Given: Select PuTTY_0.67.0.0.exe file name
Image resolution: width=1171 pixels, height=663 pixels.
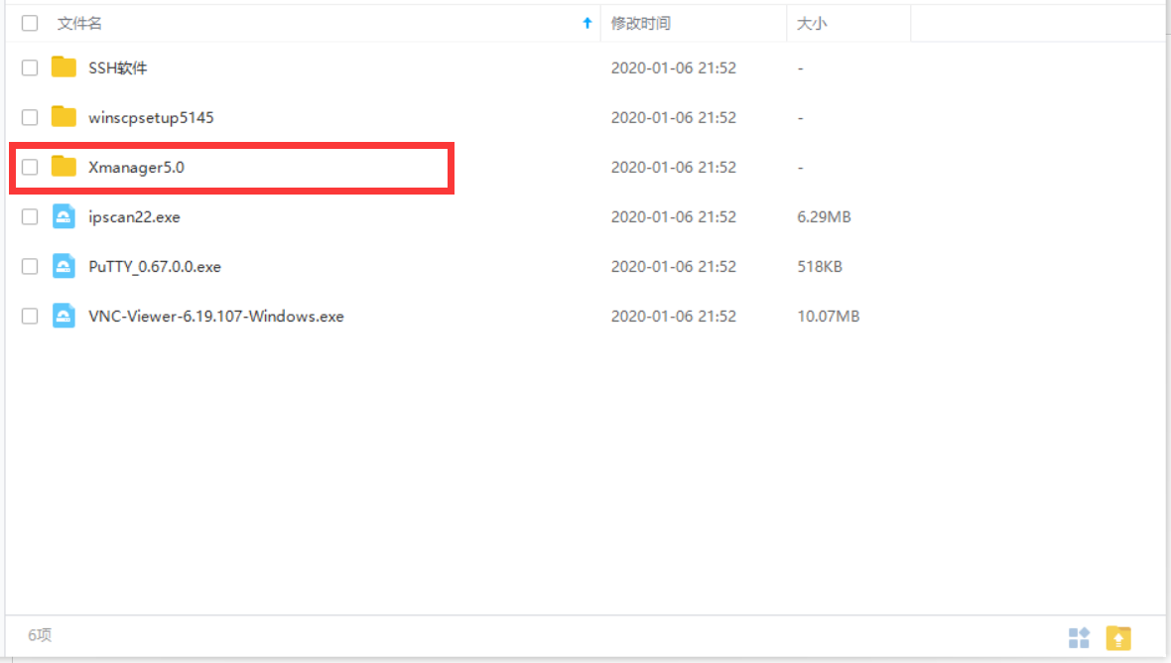Looking at the screenshot, I should tap(155, 267).
